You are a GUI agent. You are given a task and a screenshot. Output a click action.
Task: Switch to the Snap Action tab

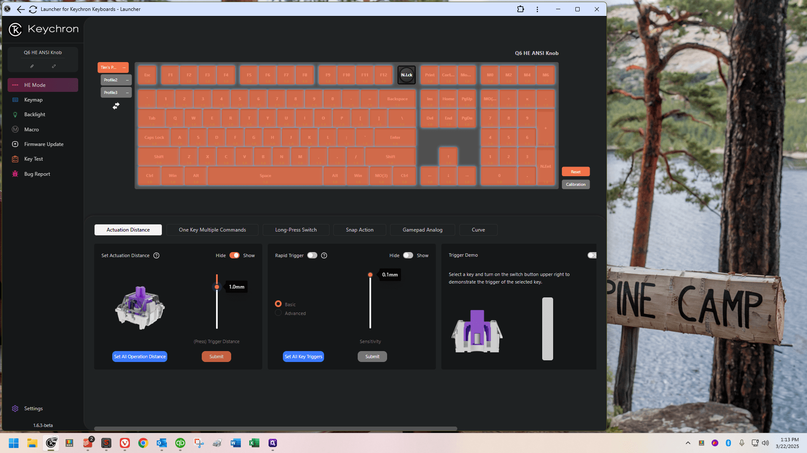[x=360, y=230]
